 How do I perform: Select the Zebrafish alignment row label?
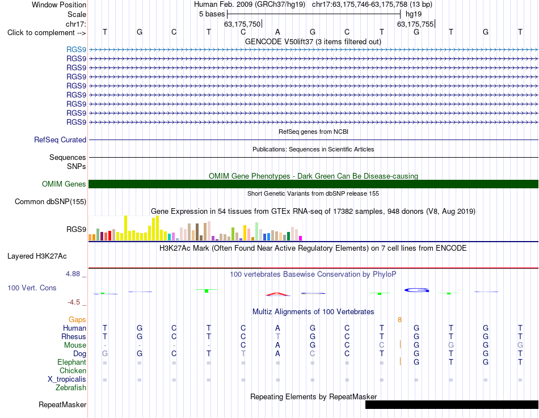coord(71,387)
